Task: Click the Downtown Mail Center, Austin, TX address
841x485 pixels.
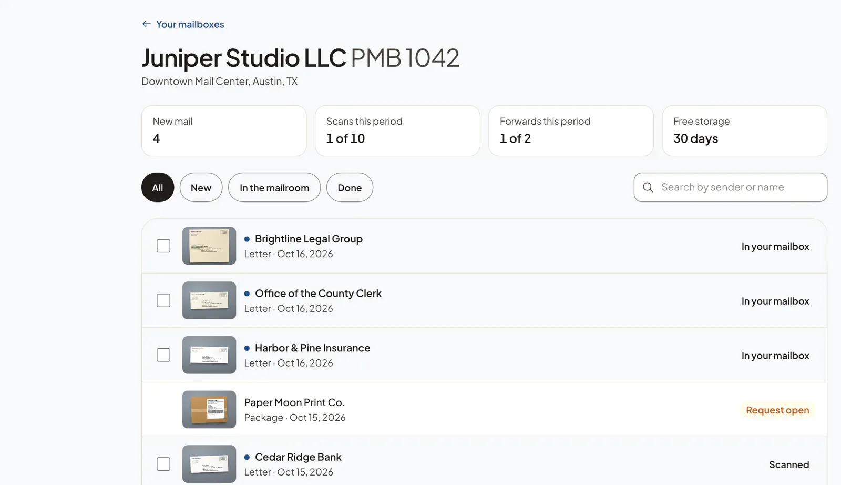Action: [x=219, y=82]
